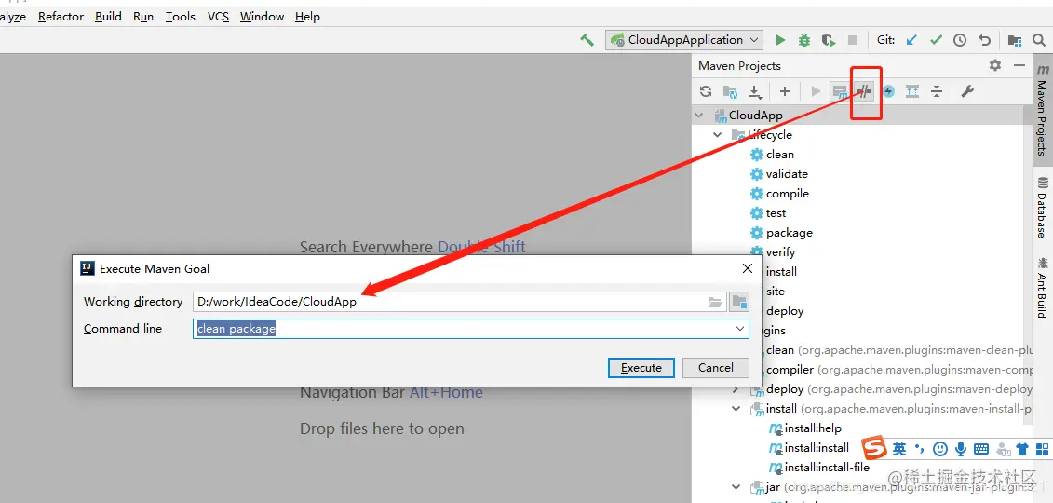Open the CloudAppApplication run configuration dropdown

point(684,40)
